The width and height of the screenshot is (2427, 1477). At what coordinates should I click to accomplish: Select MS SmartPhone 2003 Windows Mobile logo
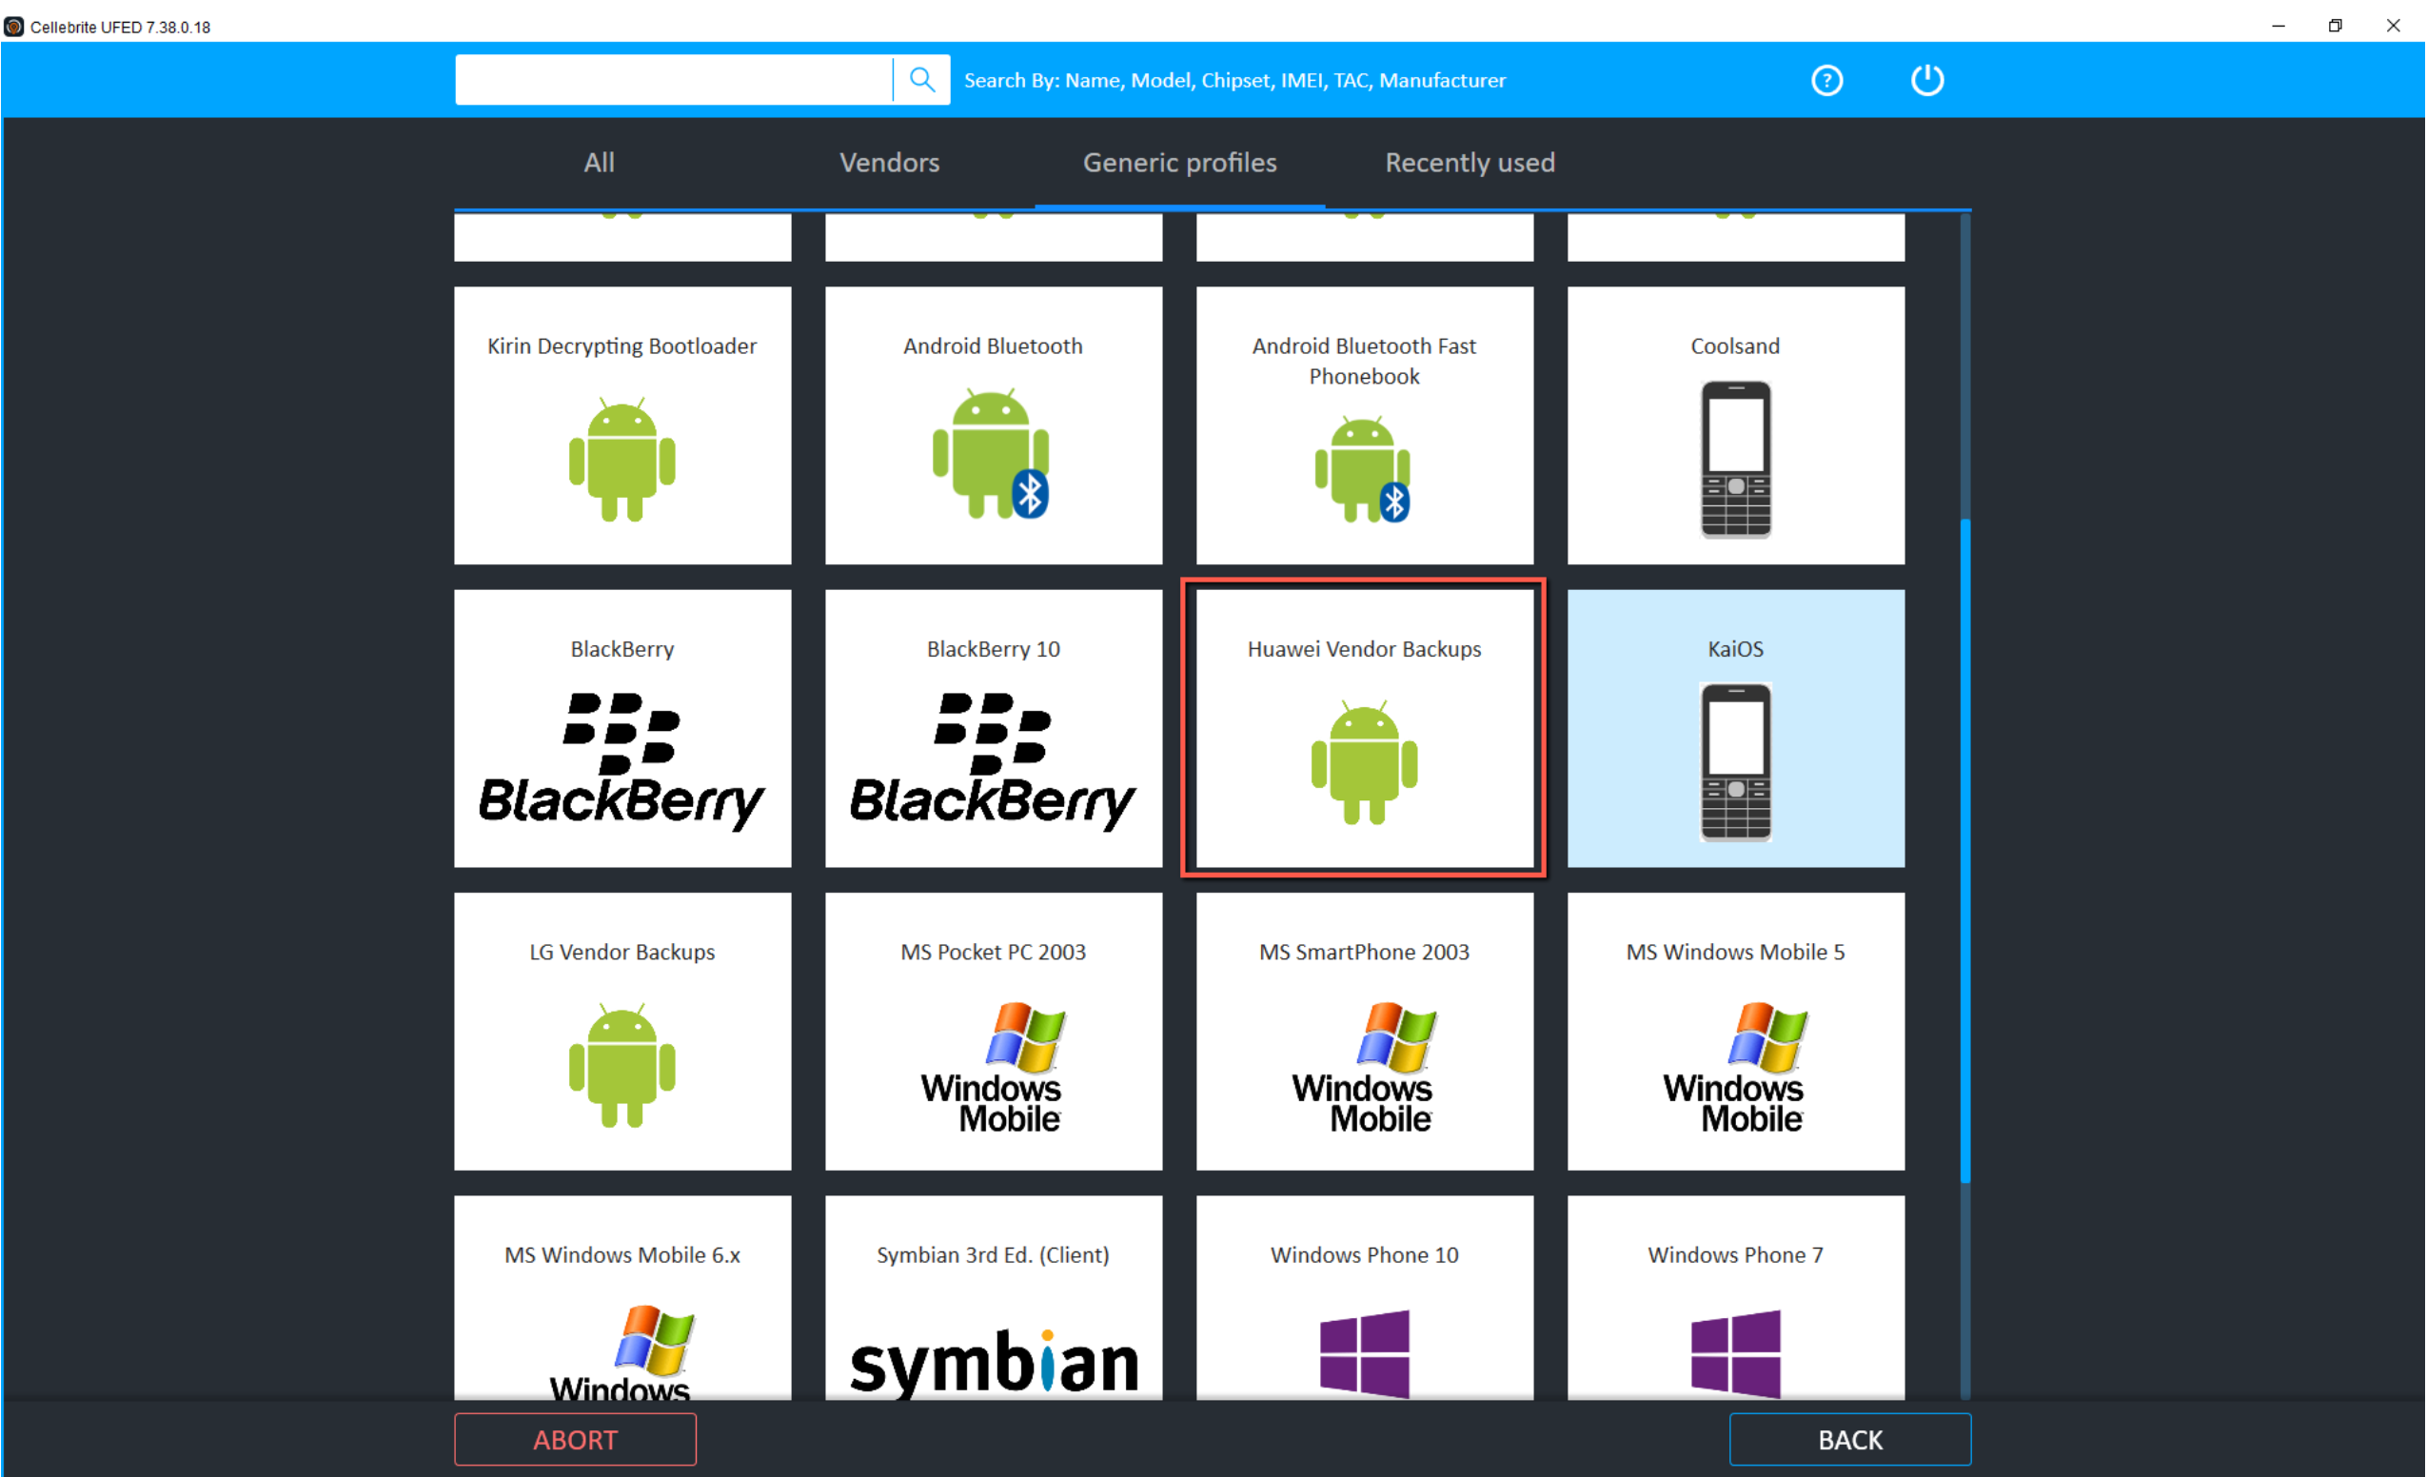point(1364,1068)
